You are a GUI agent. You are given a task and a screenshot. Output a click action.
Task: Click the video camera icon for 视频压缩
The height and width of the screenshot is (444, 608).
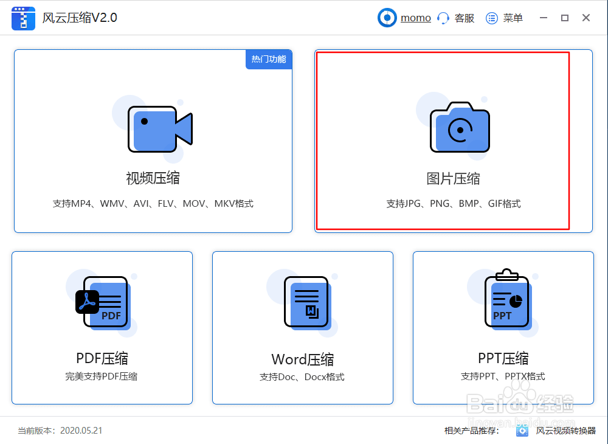click(x=160, y=129)
